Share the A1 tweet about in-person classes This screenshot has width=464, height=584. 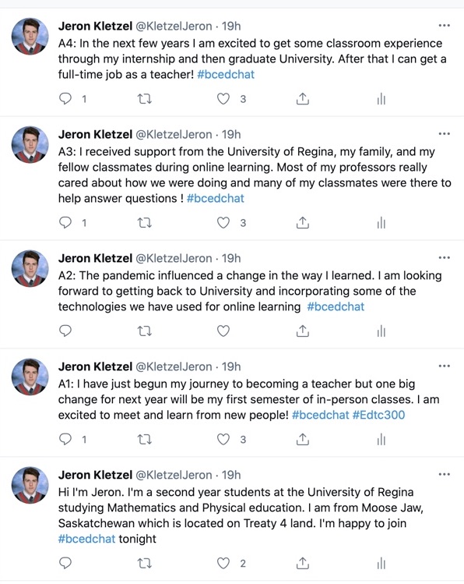tap(303, 440)
